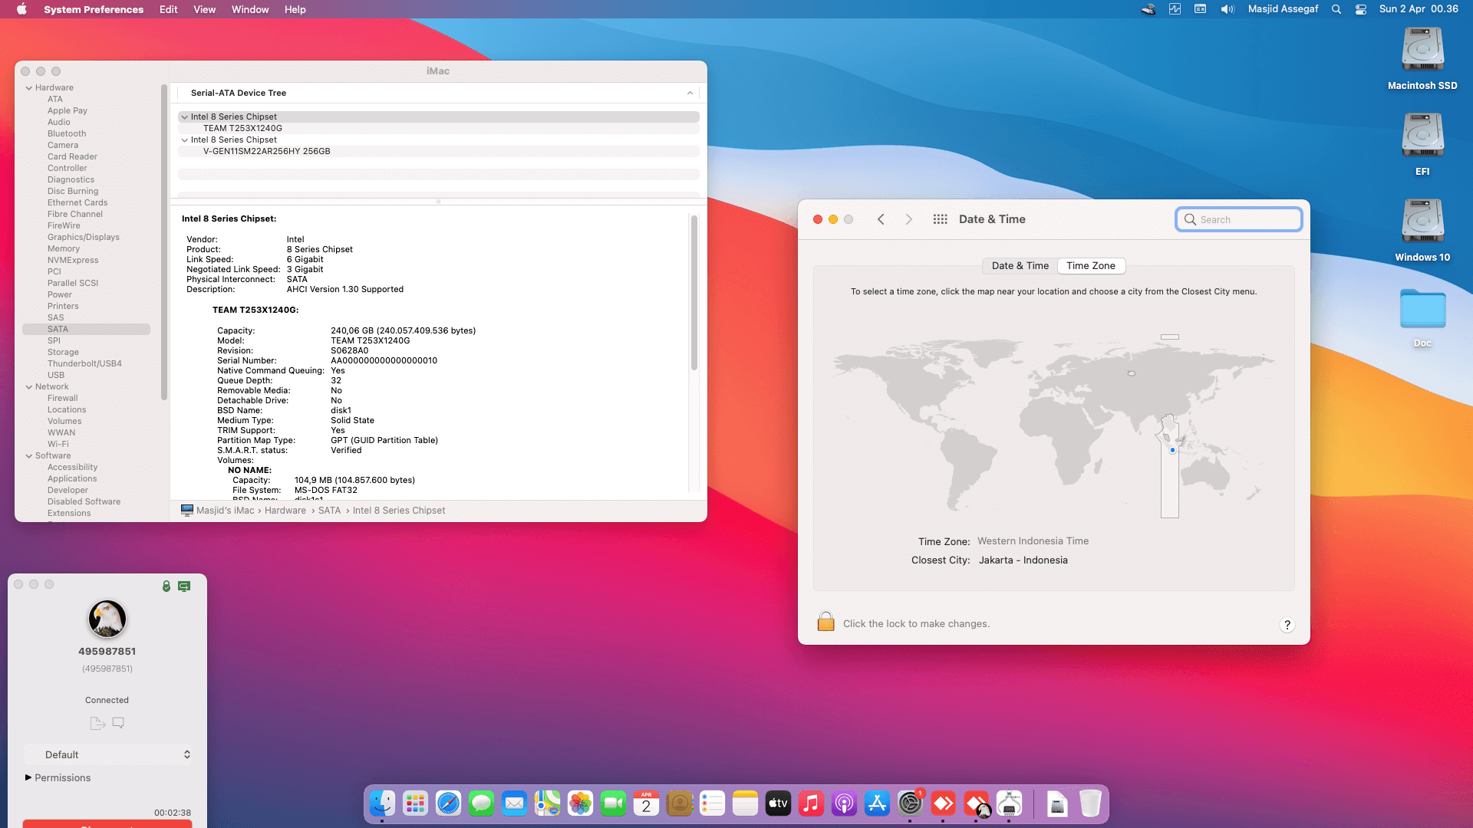Open the Help question mark button
The image size is (1473, 828).
tap(1287, 625)
